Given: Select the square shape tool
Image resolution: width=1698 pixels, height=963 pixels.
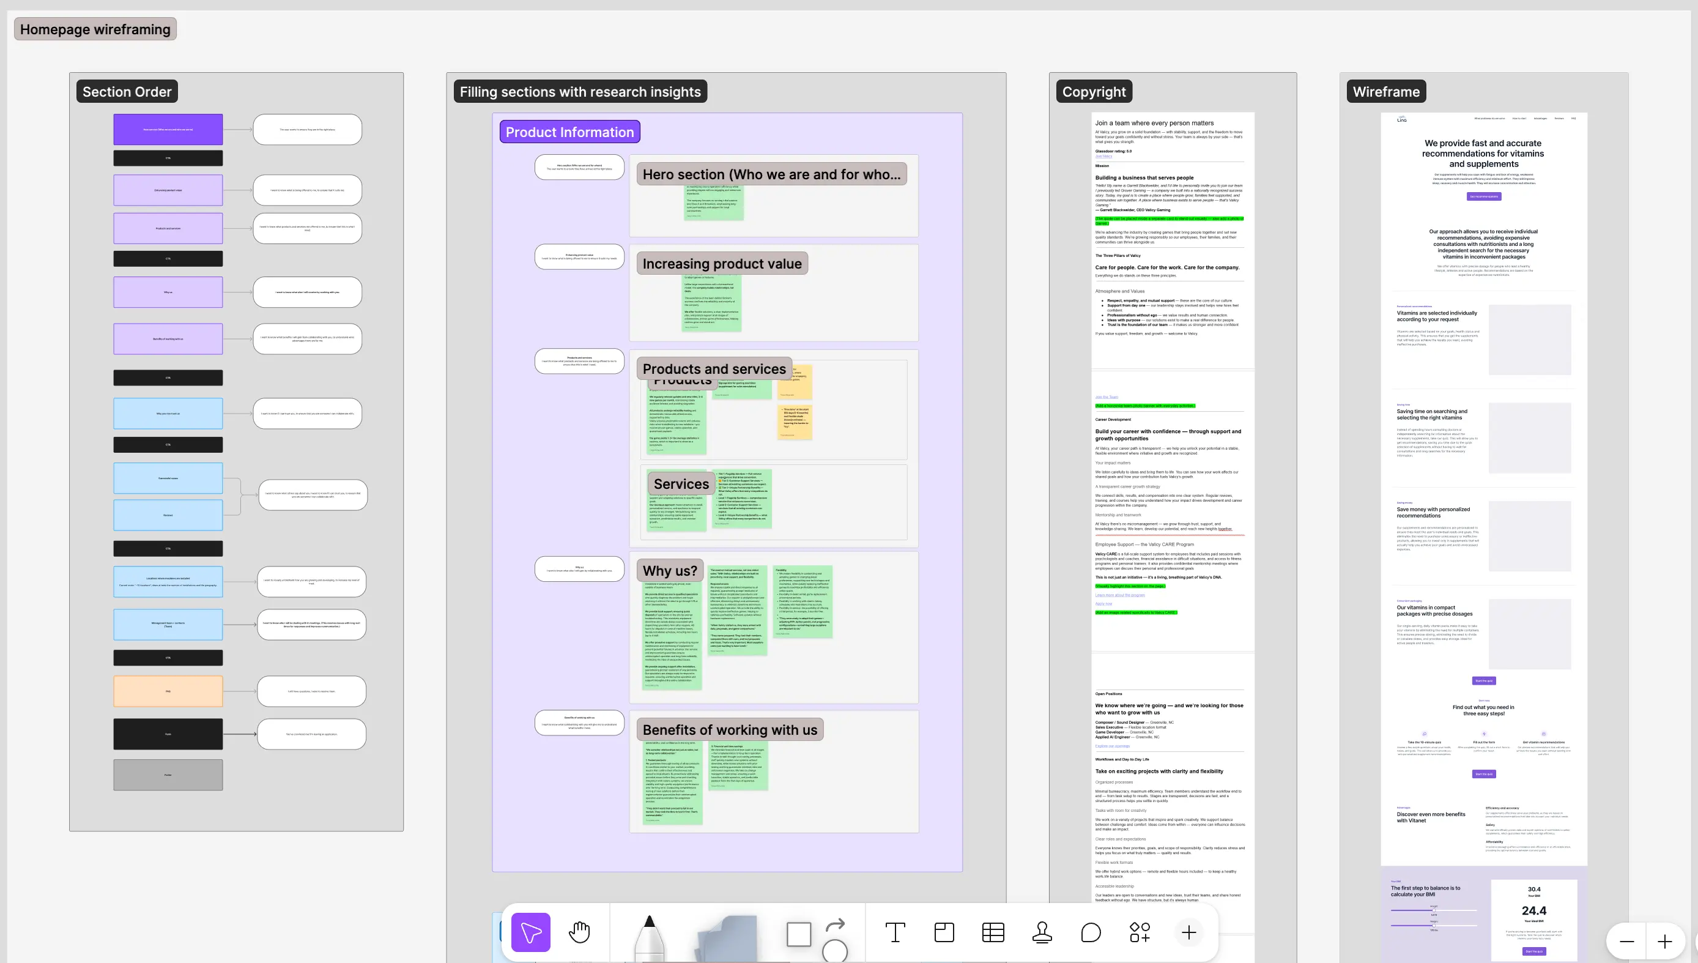Looking at the screenshot, I should click(799, 935).
